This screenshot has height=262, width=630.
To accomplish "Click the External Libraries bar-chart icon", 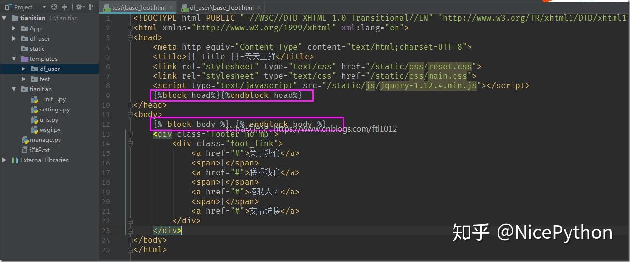I will [15, 160].
